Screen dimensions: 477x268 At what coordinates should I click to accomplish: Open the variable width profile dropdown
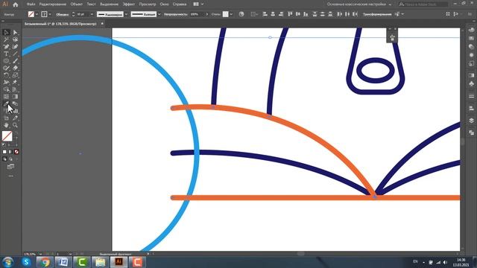[126, 14]
